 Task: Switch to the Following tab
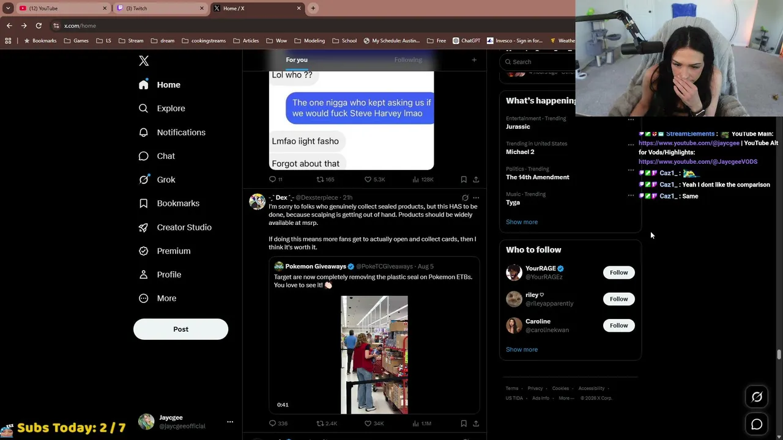[408, 60]
